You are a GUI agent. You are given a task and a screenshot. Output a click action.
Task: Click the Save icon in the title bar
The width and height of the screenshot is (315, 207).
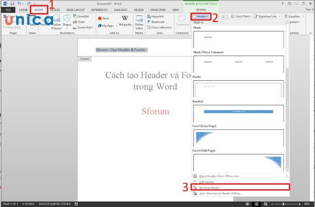(12, 4)
